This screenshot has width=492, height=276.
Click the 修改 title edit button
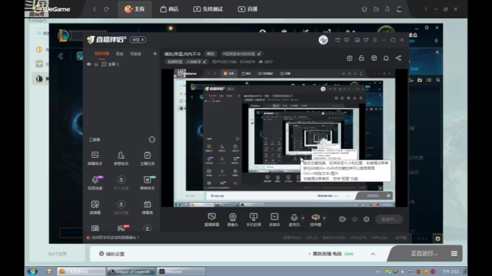(210, 54)
